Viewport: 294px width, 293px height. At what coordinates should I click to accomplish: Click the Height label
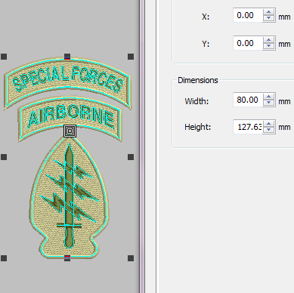(198, 127)
